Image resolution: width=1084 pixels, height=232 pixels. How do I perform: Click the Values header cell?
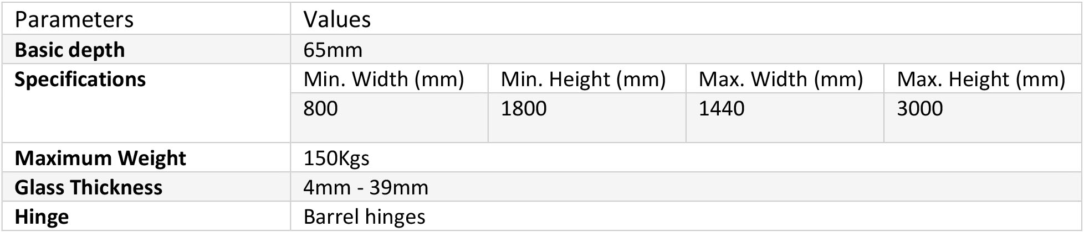point(337,20)
